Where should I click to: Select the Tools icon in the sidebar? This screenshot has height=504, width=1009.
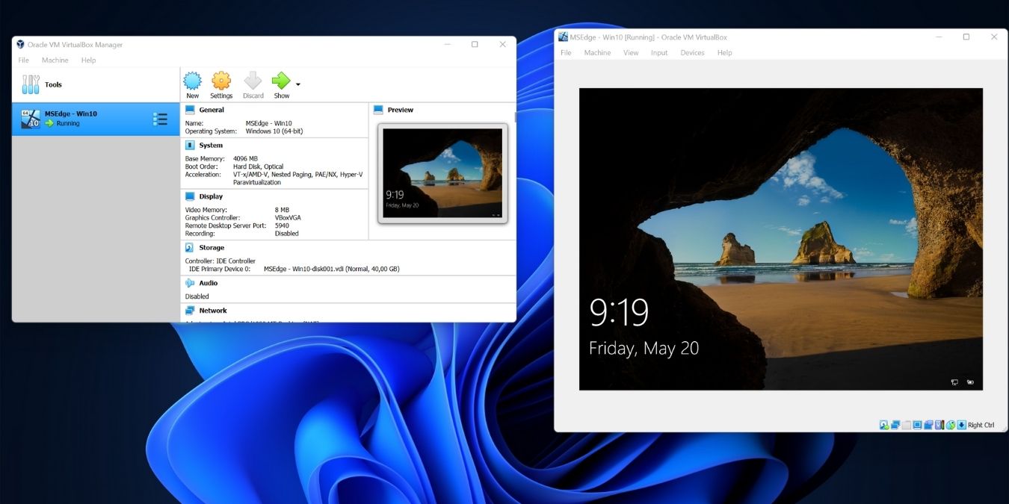click(x=31, y=84)
